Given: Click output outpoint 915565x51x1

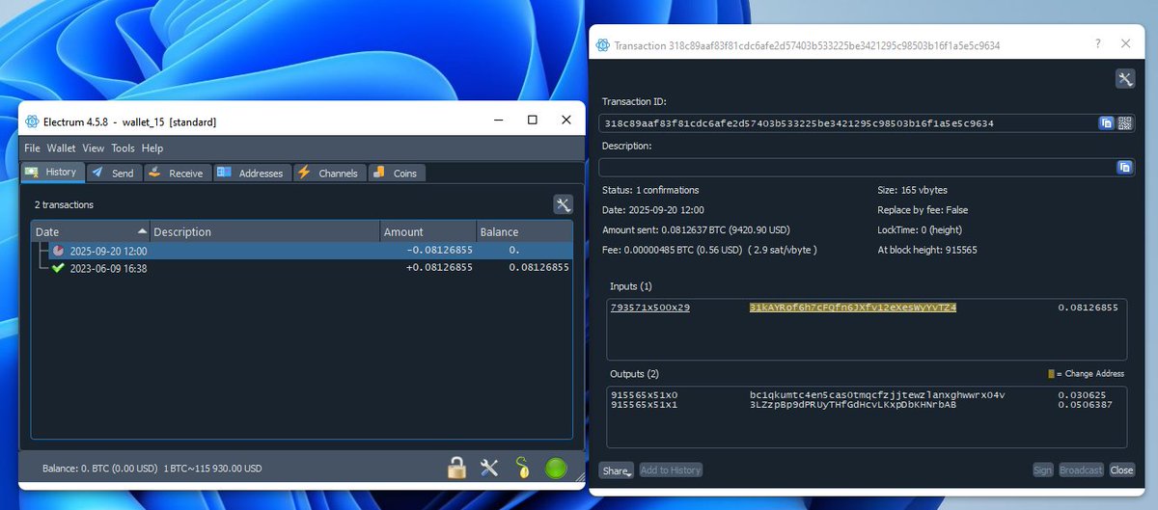Looking at the screenshot, I should 645,405.
